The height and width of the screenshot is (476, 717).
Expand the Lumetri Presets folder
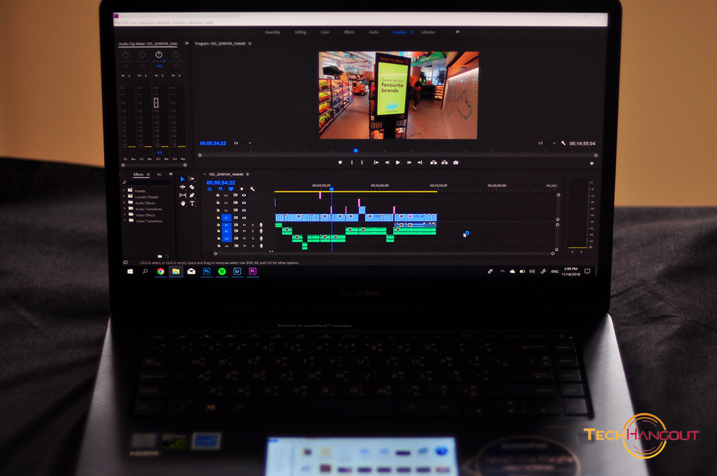pos(124,196)
